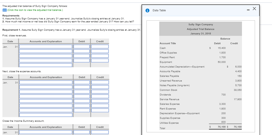Screen dimensions: 272x135
Task: Select fourth-row Credit field in close revenues entry
Action: click(x=100, y=61)
